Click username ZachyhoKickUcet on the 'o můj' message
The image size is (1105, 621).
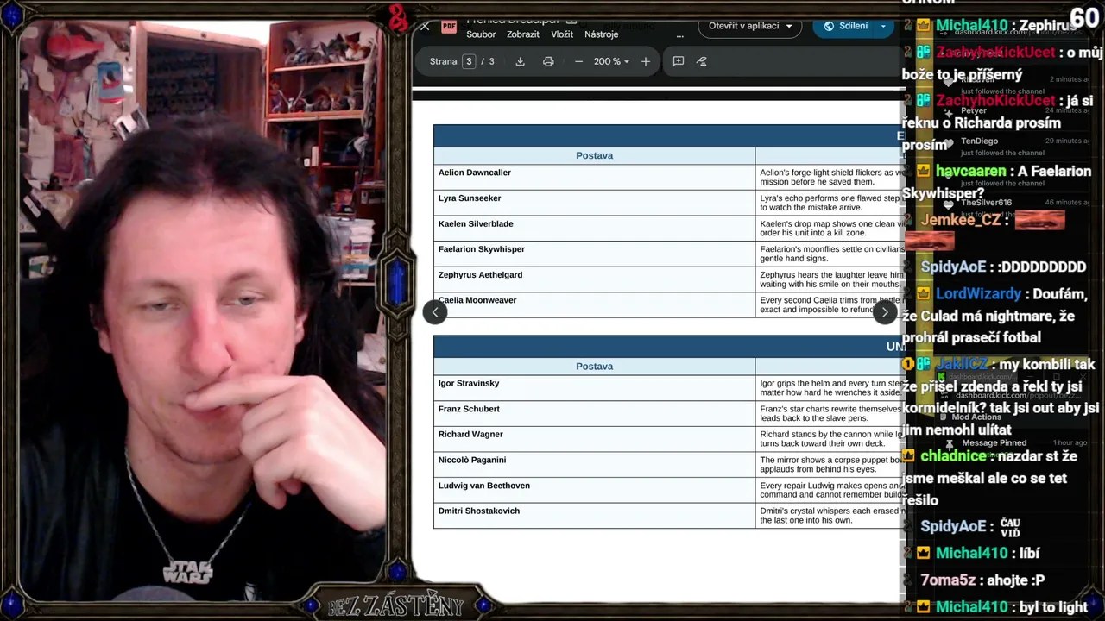tap(995, 53)
